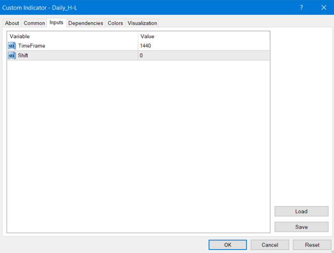Open the Common tab
The image size is (334, 253).
coord(34,23)
